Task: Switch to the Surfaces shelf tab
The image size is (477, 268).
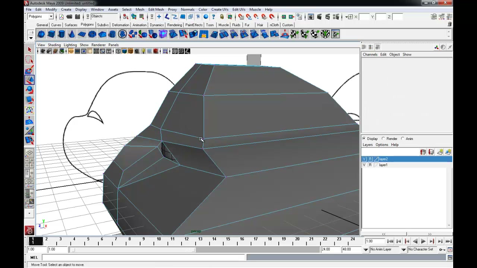Action: coord(71,25)
